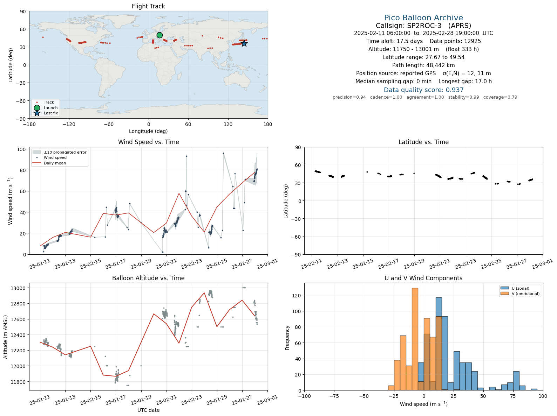The height and width of the screenshot is (416, 557).
Task: Click the 'Longest gap: 17.0 h' text
Action: coord(465,82)
